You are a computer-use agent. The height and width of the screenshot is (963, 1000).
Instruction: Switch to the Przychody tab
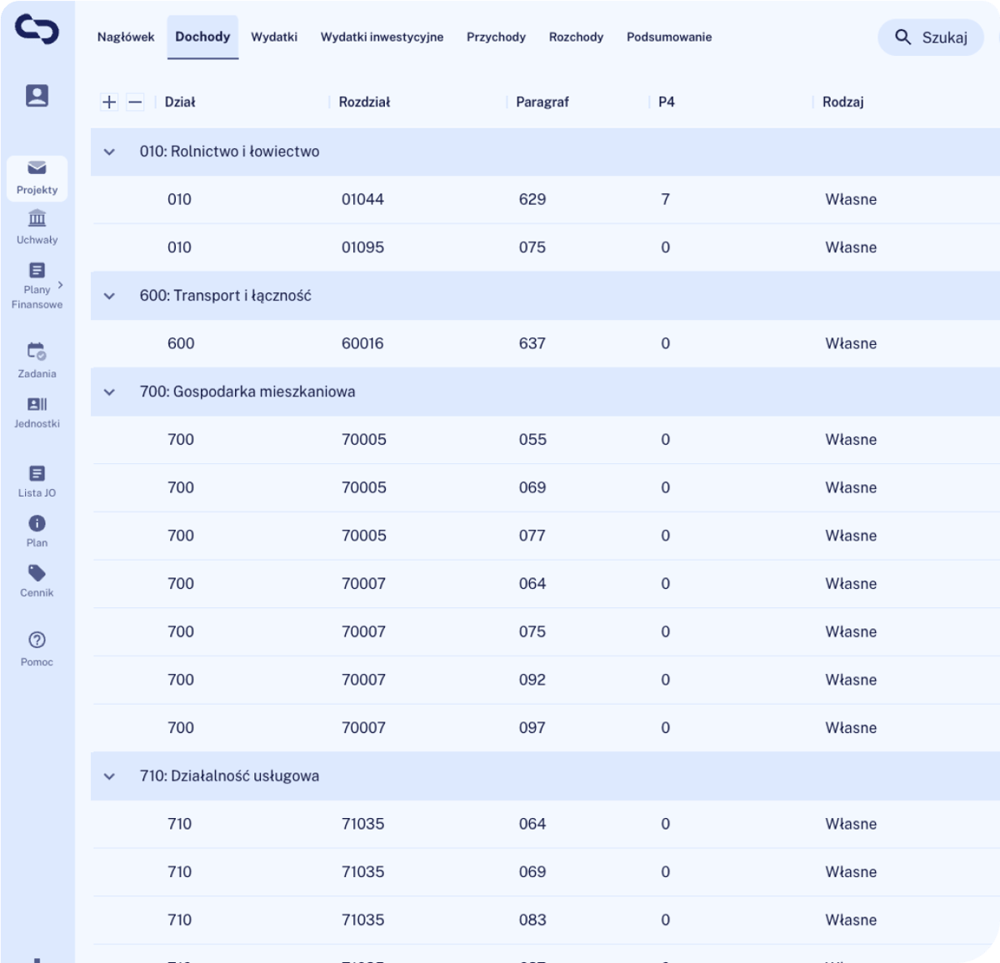[496, 37]
